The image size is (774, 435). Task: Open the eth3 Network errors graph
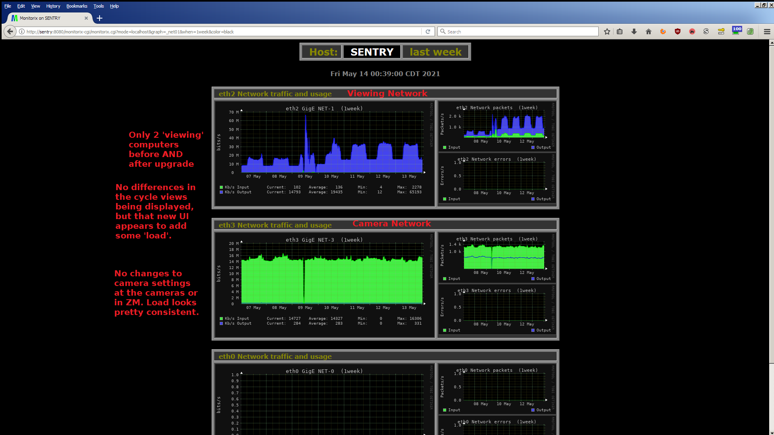tap(497, 309)
